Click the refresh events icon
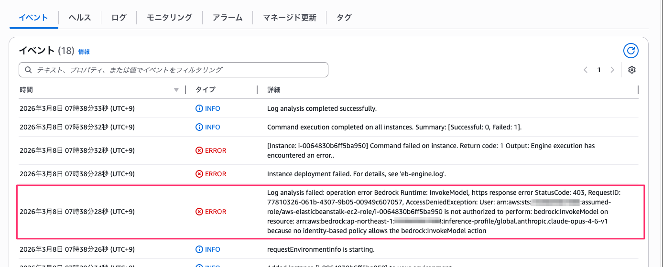 coord(630,51)
